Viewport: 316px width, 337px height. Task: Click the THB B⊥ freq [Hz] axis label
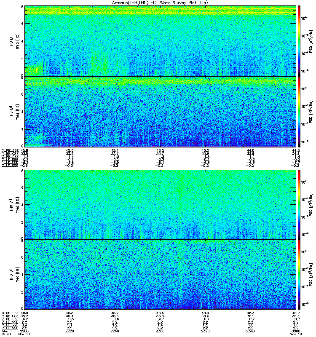click(14, 41)
